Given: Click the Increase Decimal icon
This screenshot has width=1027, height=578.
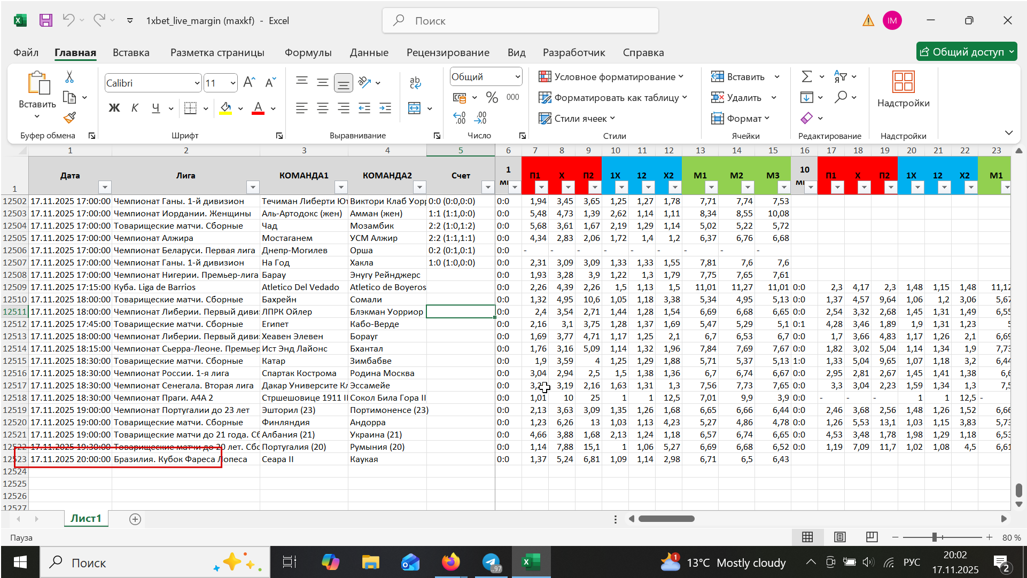Looking at the screenshot, I should [x=459, y=118].
